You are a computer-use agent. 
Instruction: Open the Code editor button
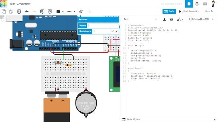[169, 11]
